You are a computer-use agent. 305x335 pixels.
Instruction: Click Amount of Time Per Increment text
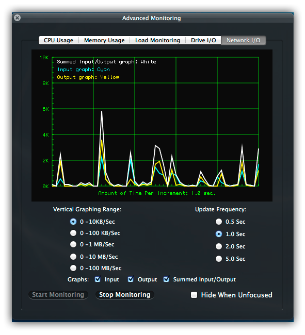click(157, 193)
